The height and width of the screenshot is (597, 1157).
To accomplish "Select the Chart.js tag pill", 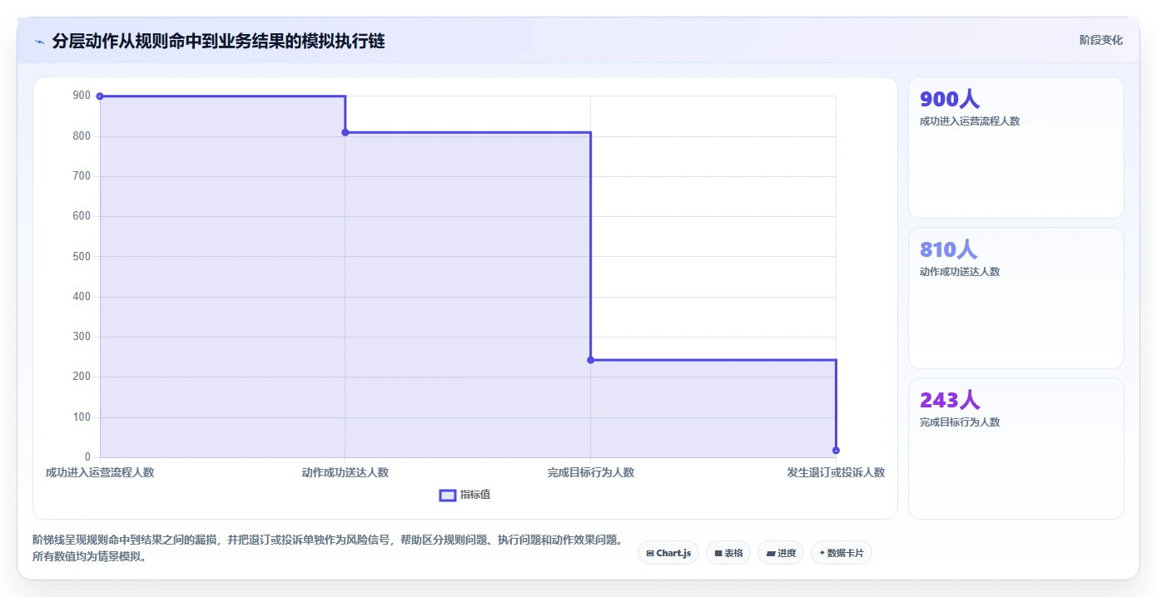I will (x=668, y=553).
